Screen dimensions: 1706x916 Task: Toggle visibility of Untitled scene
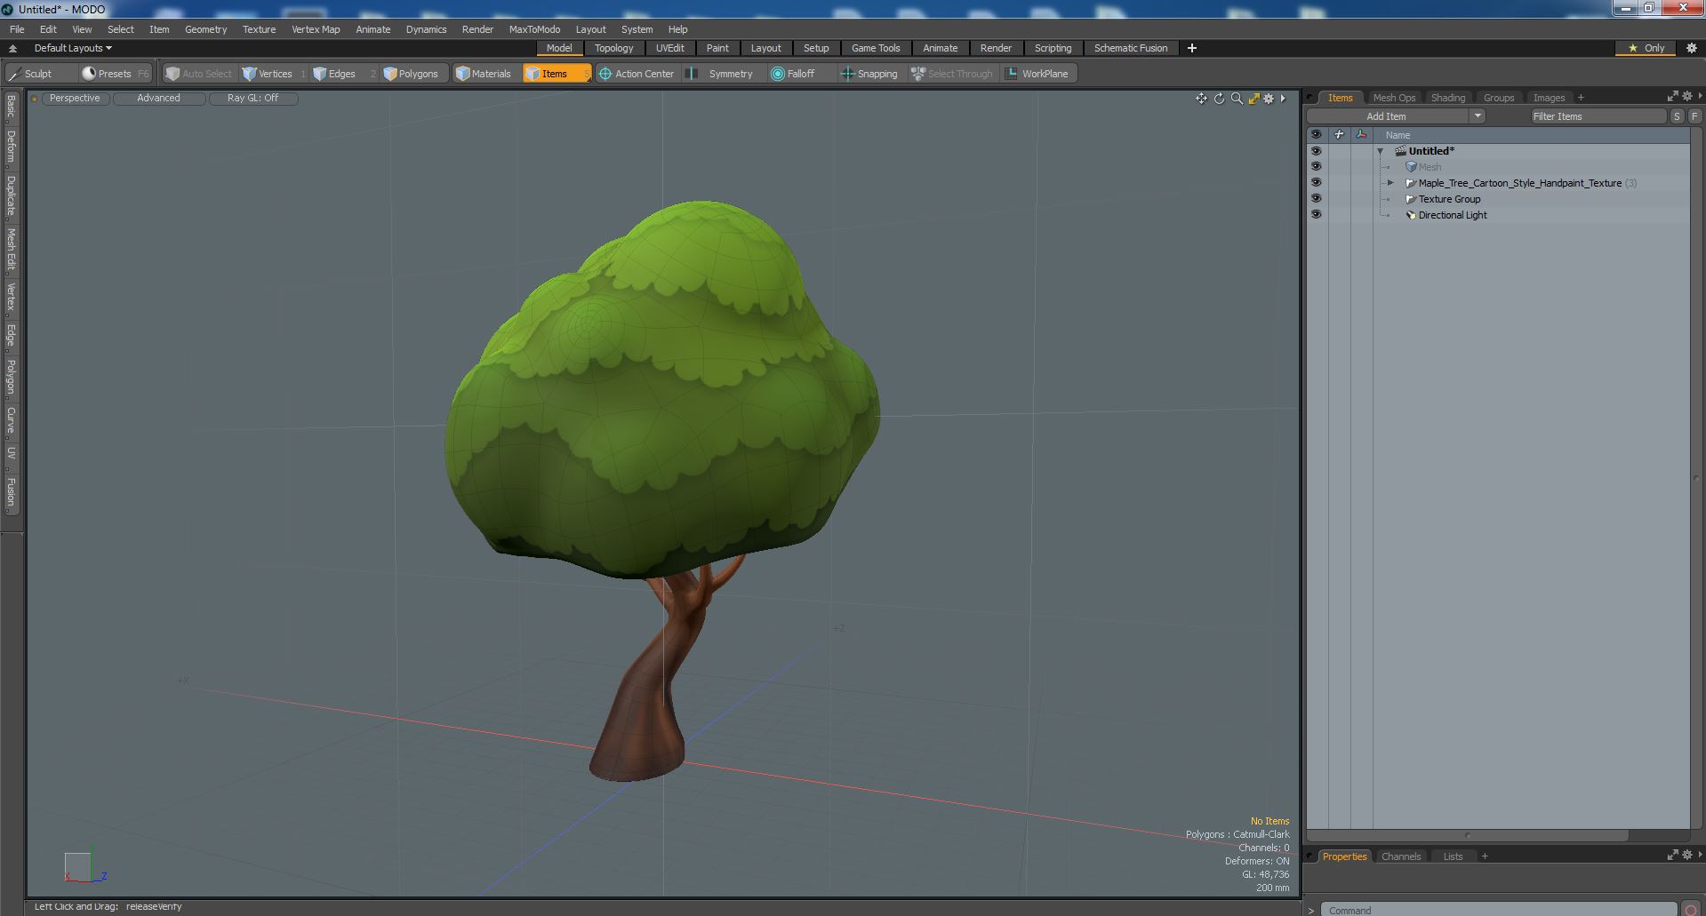point(1316,151)
